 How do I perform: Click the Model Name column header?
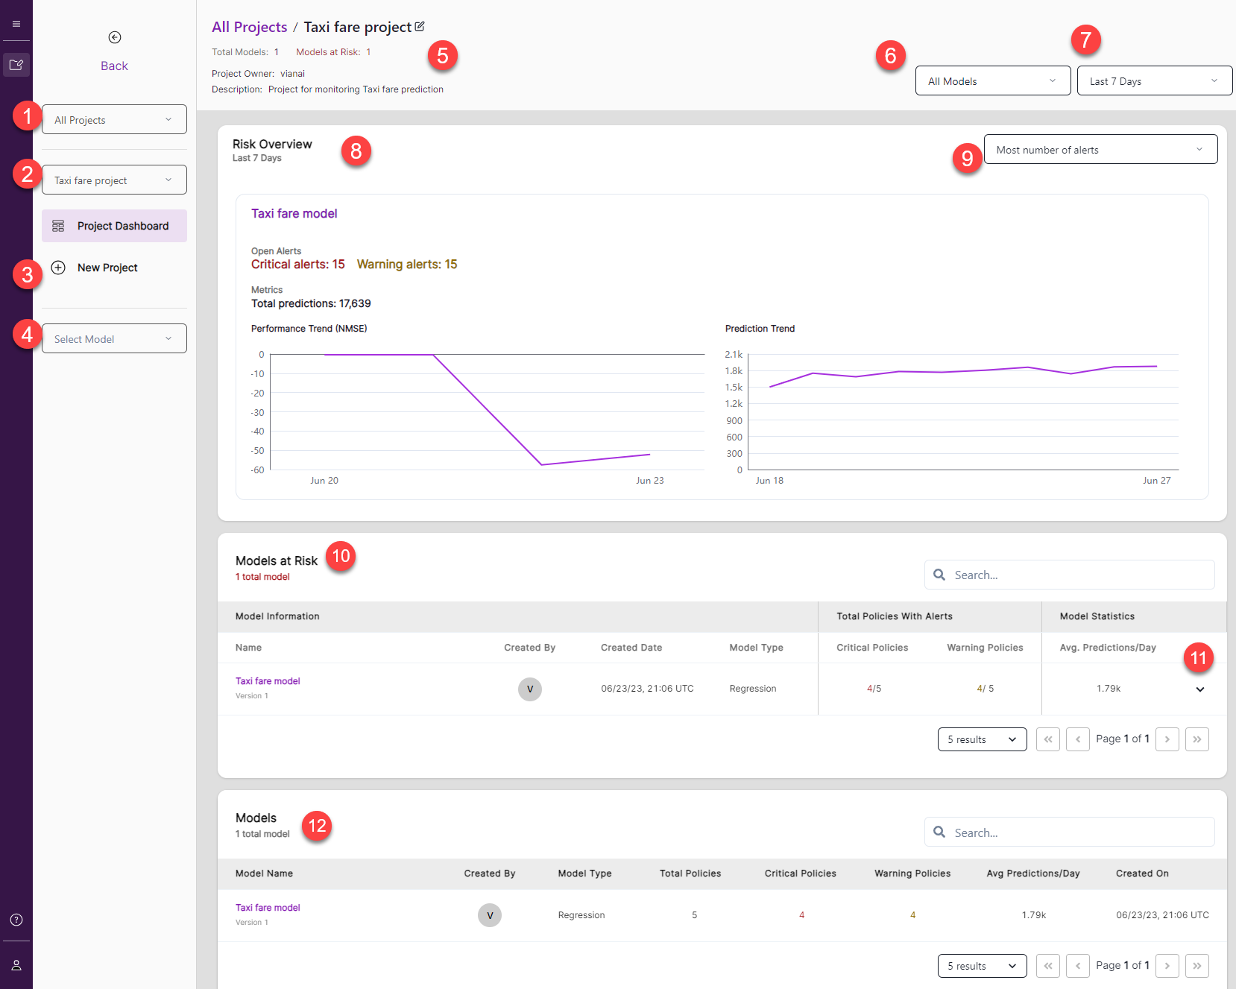point(264,873)
